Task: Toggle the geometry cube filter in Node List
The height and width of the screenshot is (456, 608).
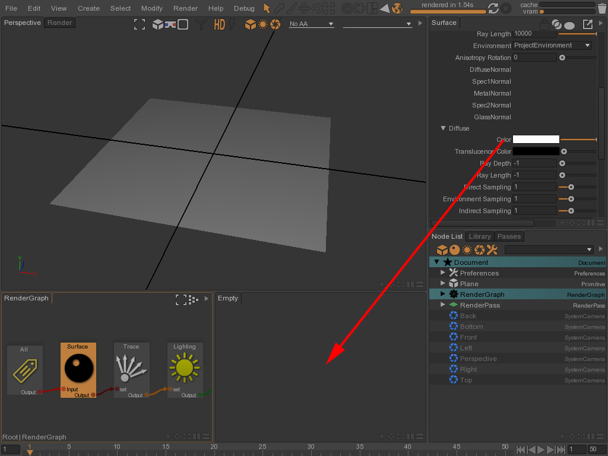Action: pos(442,250)
